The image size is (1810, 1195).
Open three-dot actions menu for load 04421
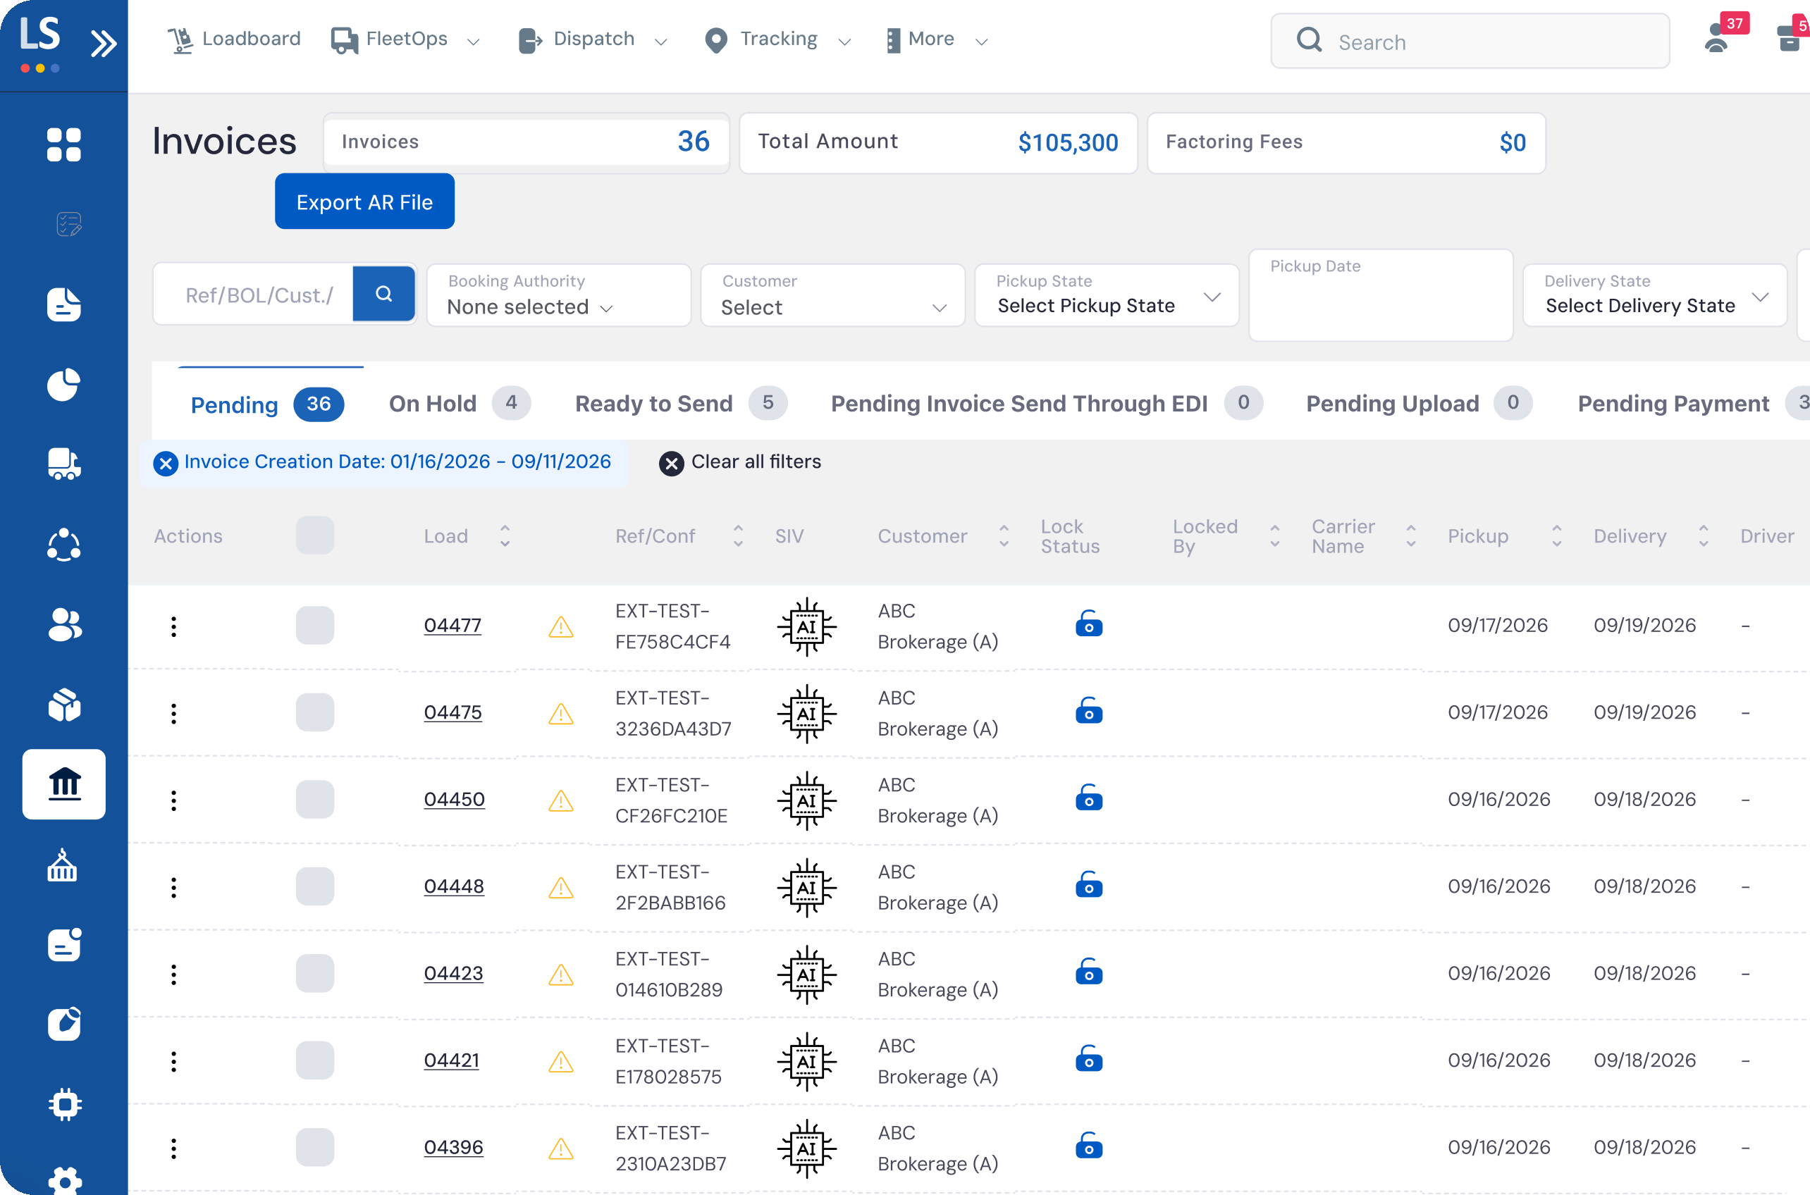pos(174,1061)
